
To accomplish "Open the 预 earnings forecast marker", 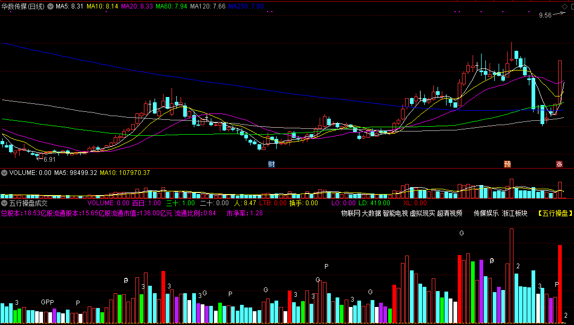I will [x=508, y=164].
